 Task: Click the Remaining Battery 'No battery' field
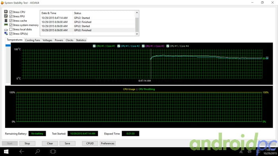[37, 133]
